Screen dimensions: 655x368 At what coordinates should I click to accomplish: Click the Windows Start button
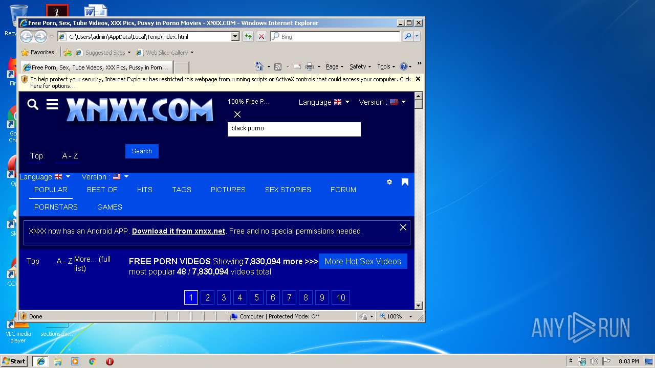coord(14,361)
